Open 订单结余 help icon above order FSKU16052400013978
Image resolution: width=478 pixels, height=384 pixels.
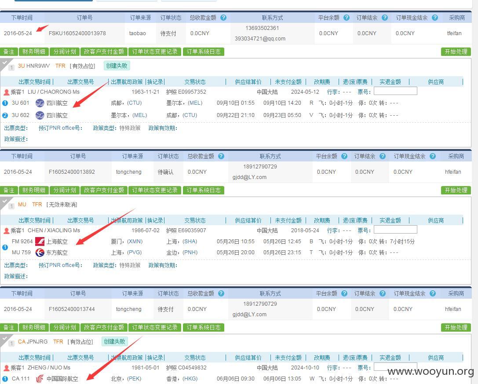point(385,18)
